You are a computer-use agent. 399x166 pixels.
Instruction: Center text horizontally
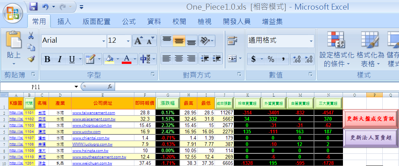[179, 59]
